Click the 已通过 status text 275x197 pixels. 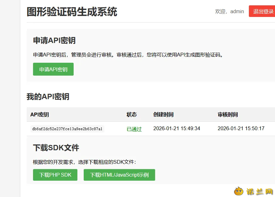click(134, 129)
